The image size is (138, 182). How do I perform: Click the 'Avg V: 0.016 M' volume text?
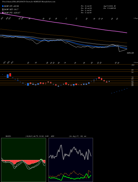109,6
